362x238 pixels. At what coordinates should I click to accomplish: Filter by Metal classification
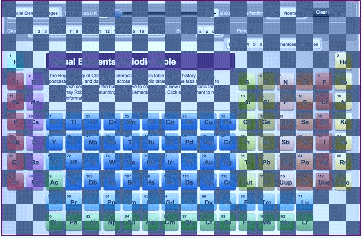tap(275, 13)
